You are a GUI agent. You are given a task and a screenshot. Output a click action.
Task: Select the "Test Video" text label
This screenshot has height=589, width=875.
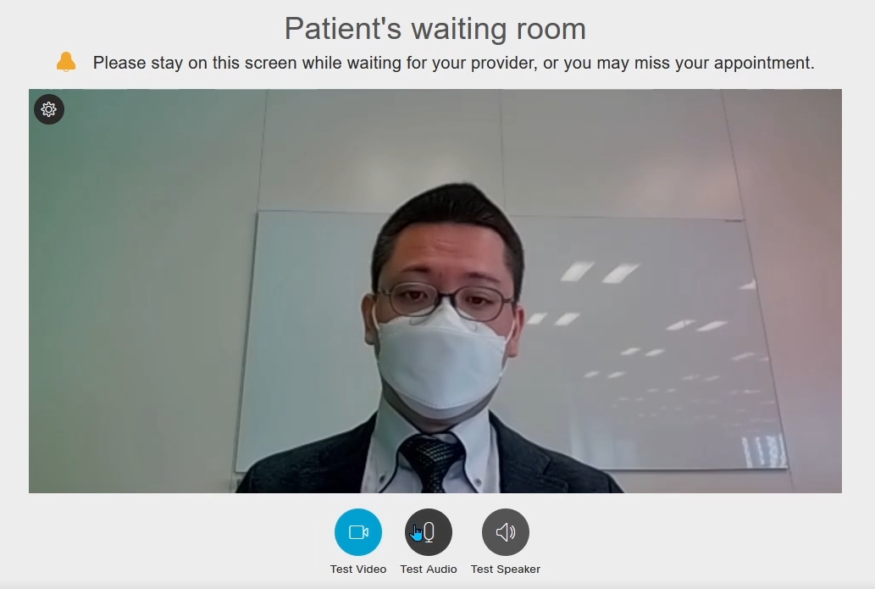coord(358,569)
